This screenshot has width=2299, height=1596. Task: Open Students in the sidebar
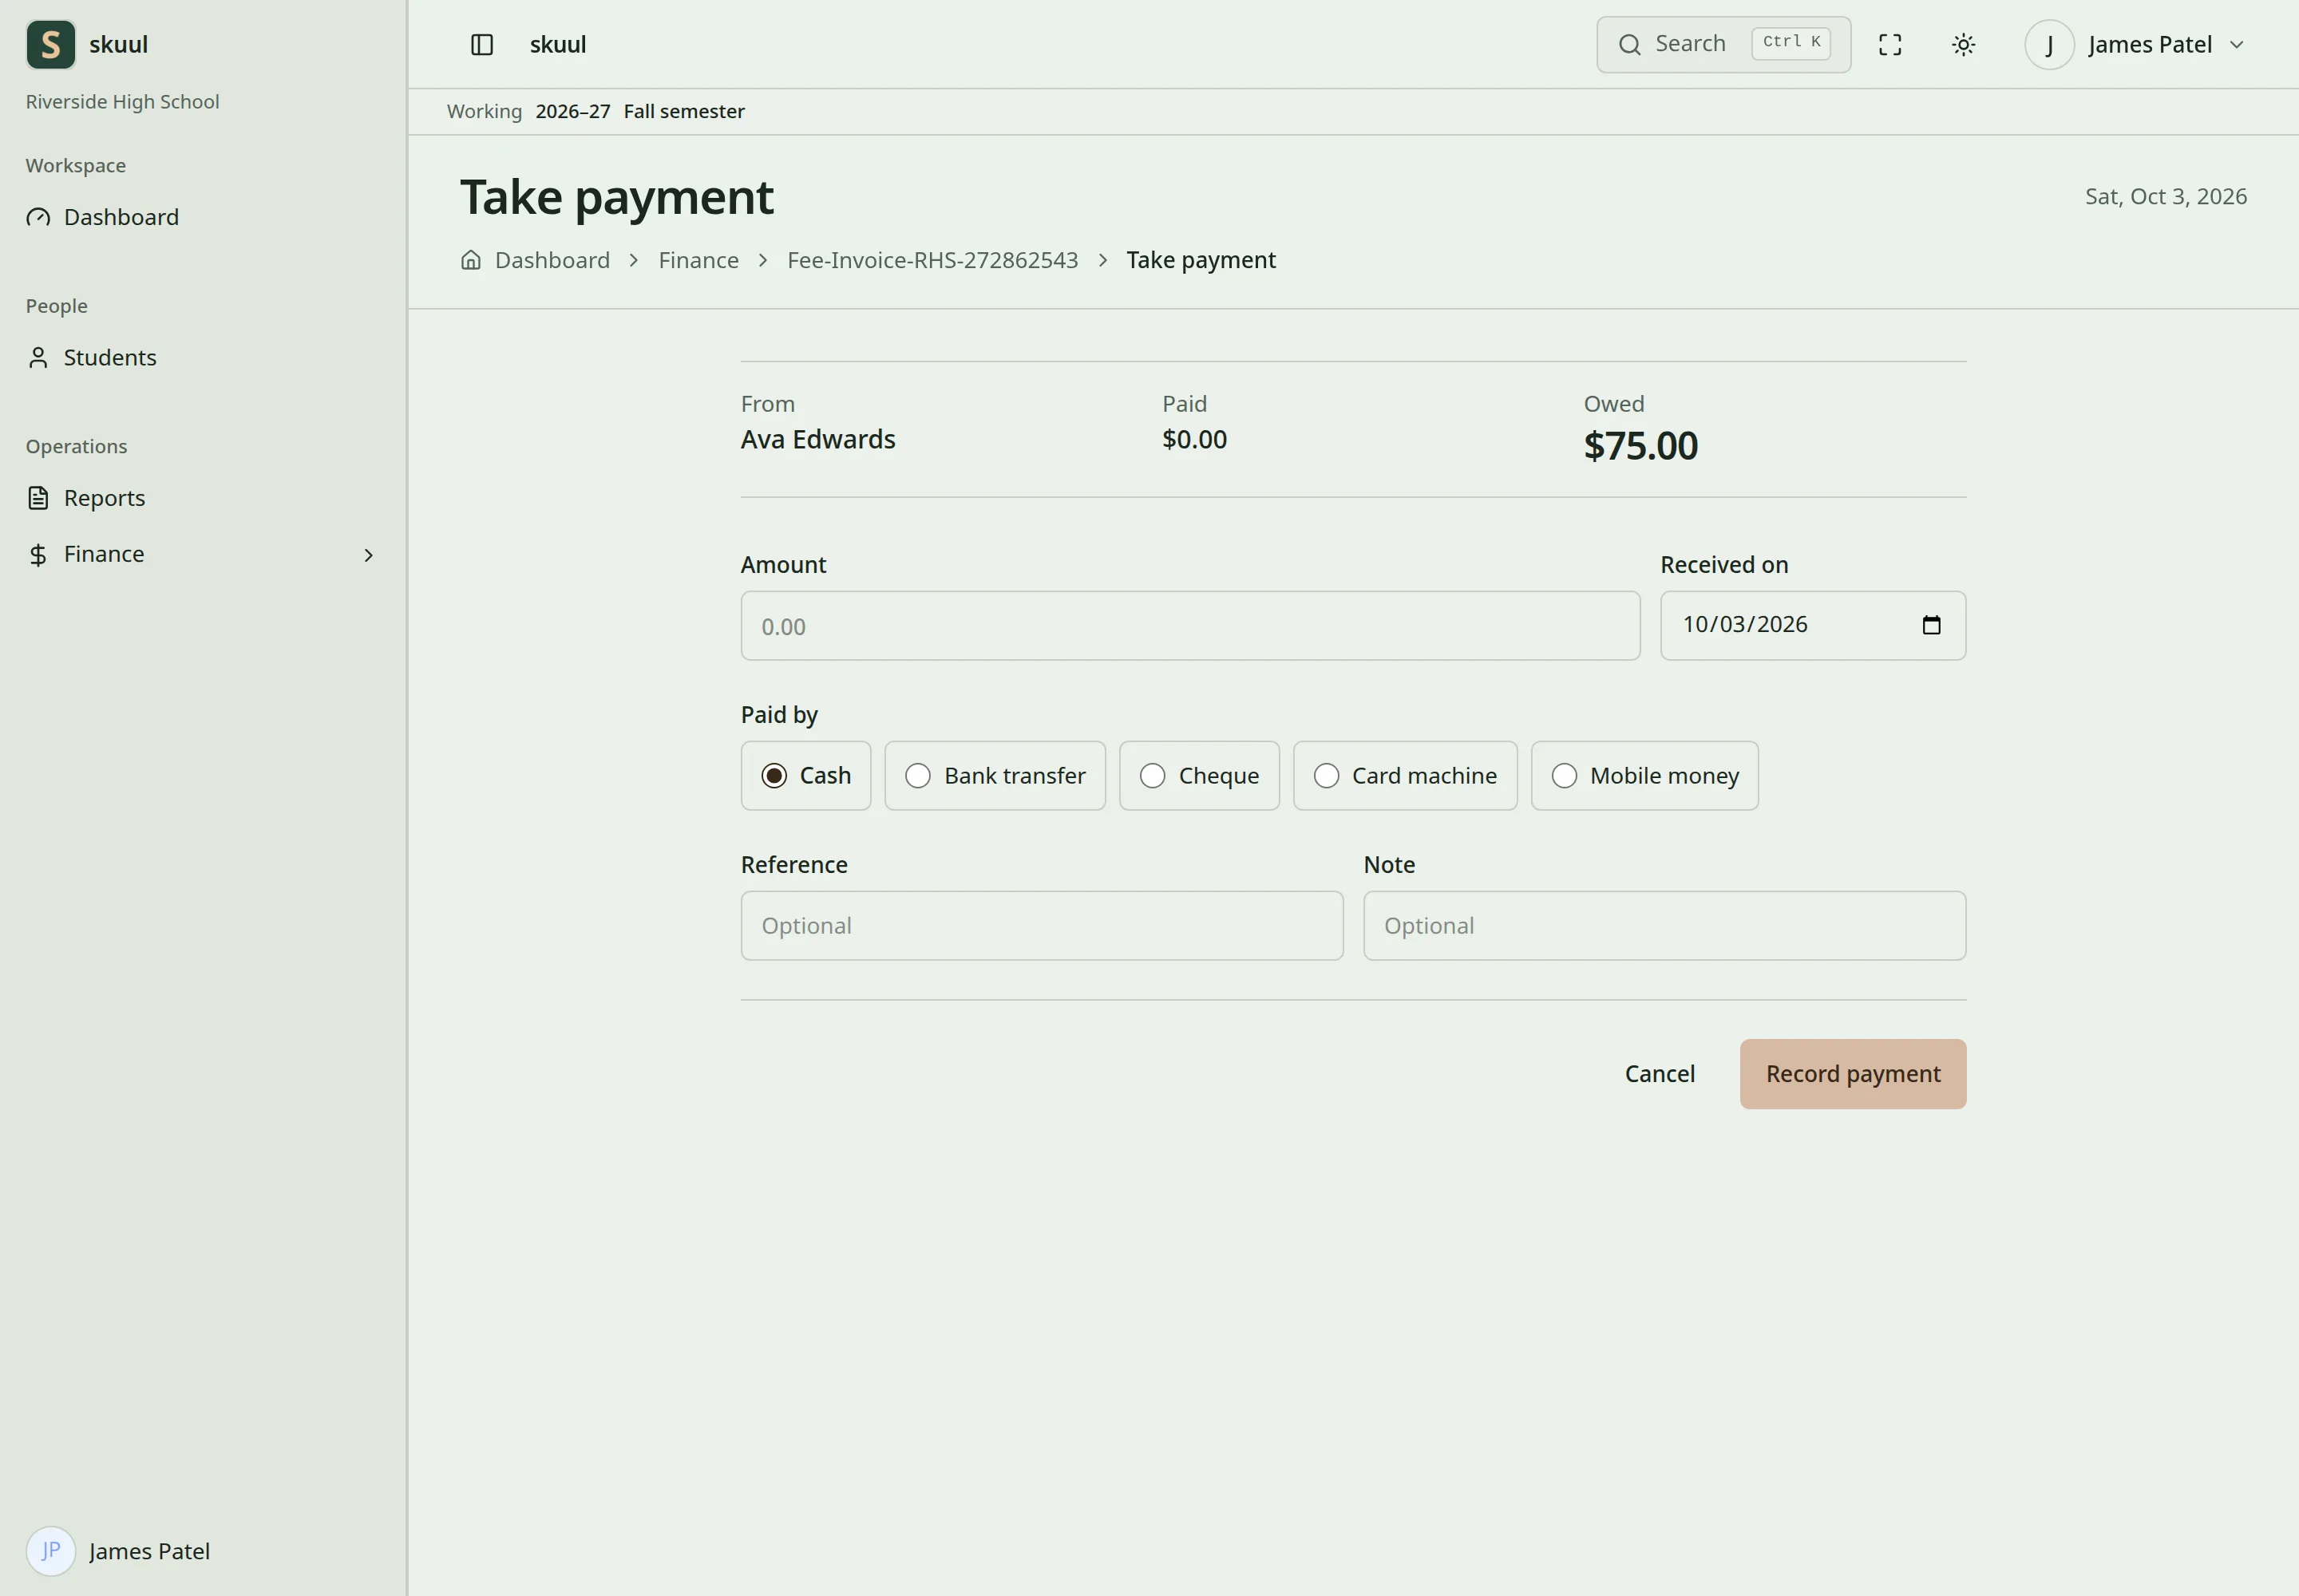[203, 357]
